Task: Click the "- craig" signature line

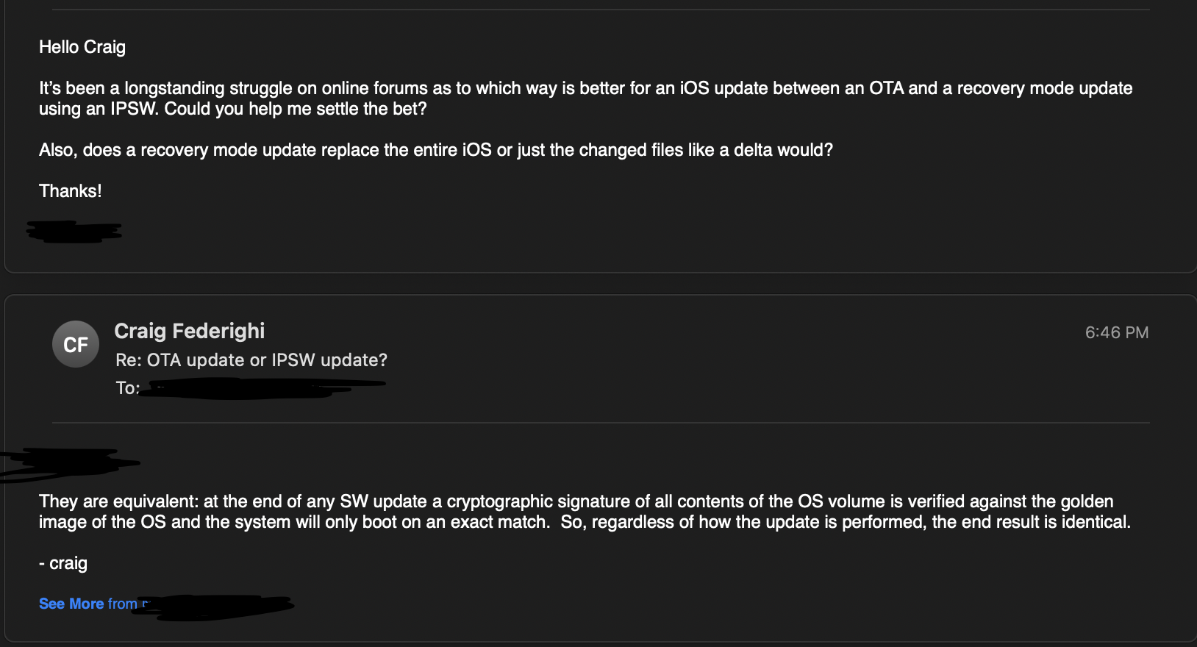Action: pos(63,563)
